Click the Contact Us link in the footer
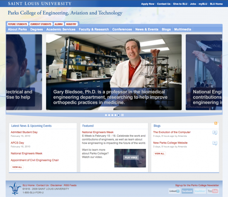Viewport: 228px width, 197px height. pyautogui.click(x=42, y=185)
